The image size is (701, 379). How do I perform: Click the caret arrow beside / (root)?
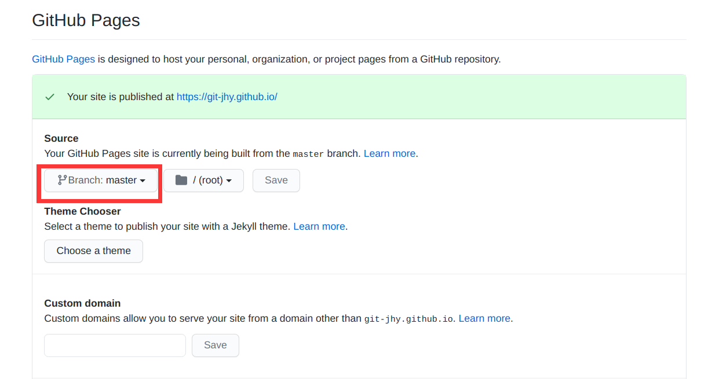[229, 181]
